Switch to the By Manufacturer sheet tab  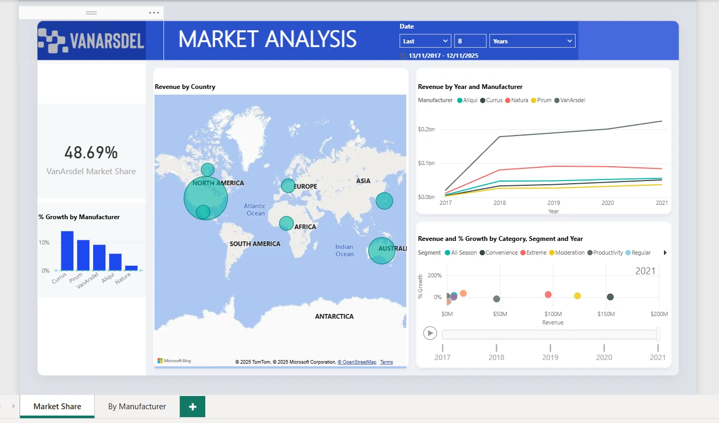[x=137, y=407]
